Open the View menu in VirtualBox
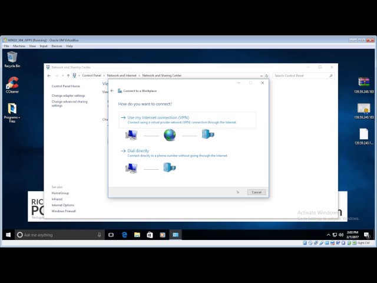Image resolution: width=377 pixels, height=283 pixels. coord(32,46)
